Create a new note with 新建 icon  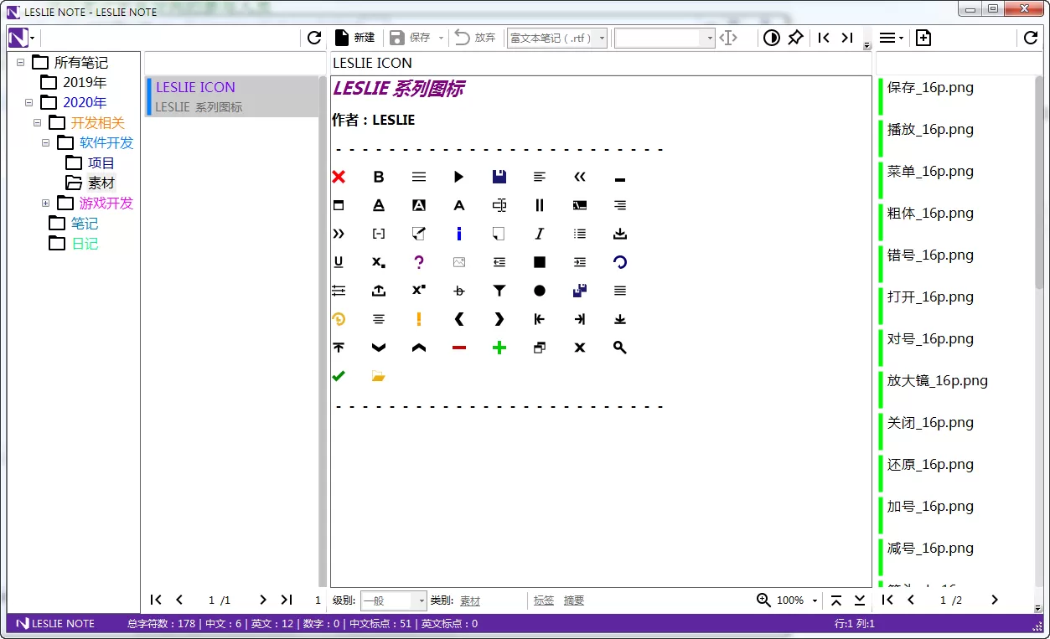coord(352,37)
